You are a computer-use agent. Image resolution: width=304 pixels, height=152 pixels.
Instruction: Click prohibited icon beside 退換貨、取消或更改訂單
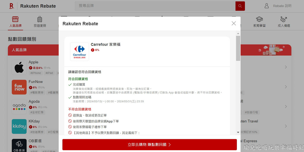point(70,115)
